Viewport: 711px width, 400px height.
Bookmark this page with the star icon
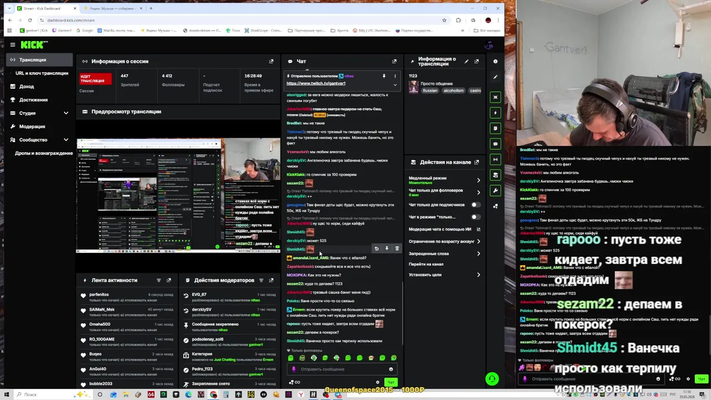444,20
